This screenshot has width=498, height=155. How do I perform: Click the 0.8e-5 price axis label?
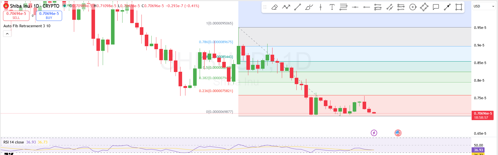[x=479, y=81]
